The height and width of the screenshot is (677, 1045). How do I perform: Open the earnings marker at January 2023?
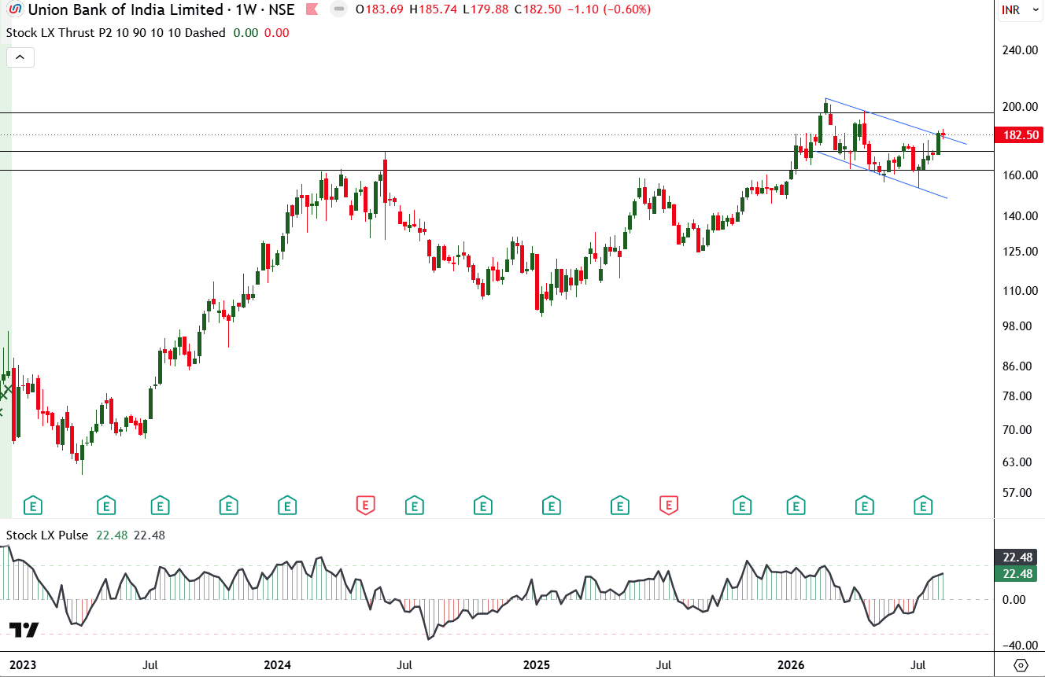coord(32,505)
